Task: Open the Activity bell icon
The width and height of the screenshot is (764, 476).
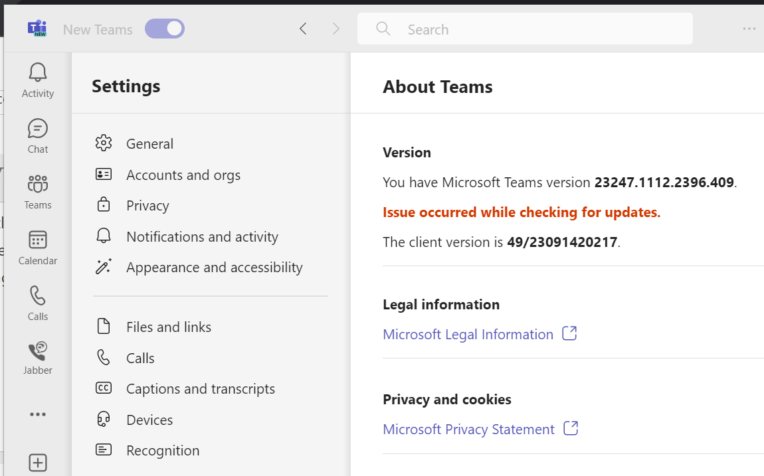Action: click(x=38, y=73)
